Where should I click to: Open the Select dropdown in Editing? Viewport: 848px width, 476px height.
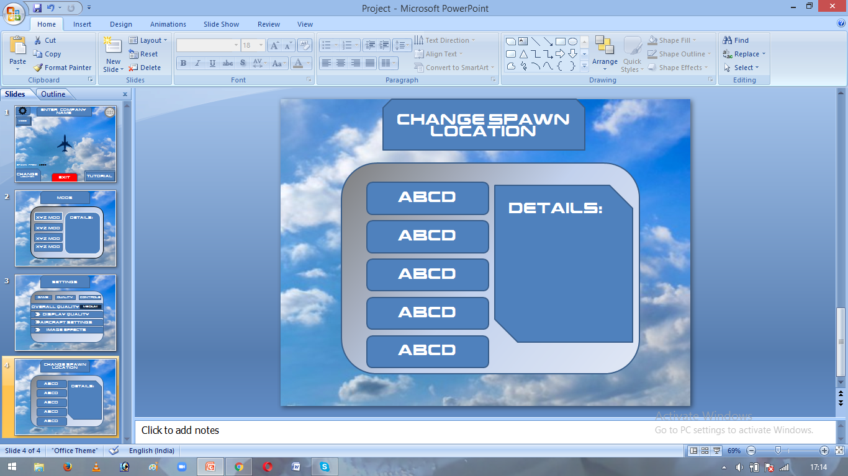(741, 68)
